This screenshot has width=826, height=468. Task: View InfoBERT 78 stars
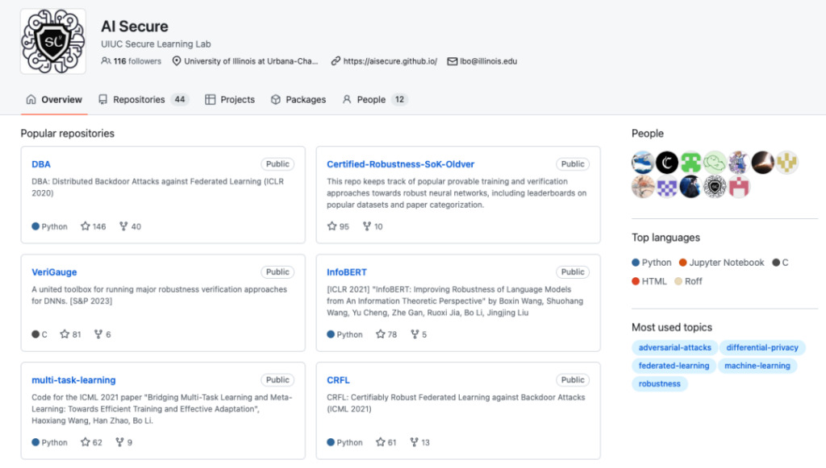386,334
